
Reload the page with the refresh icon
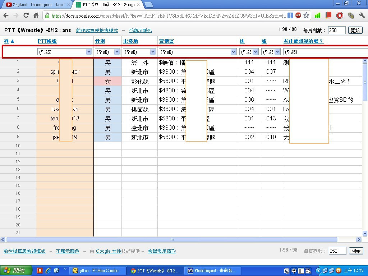[x=26, y=15]
